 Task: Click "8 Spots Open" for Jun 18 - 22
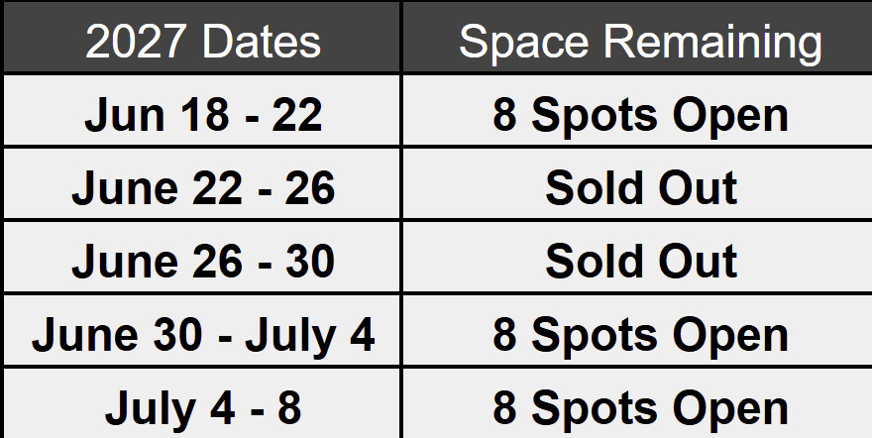tap(640, 116)
